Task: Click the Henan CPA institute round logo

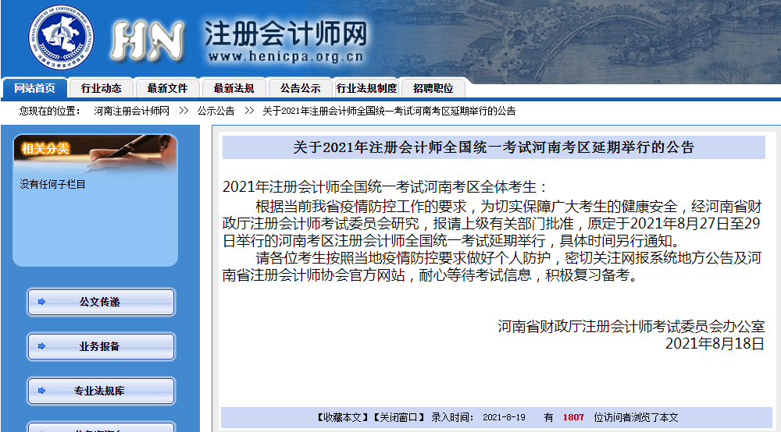Action: click(x=61, y=37)
